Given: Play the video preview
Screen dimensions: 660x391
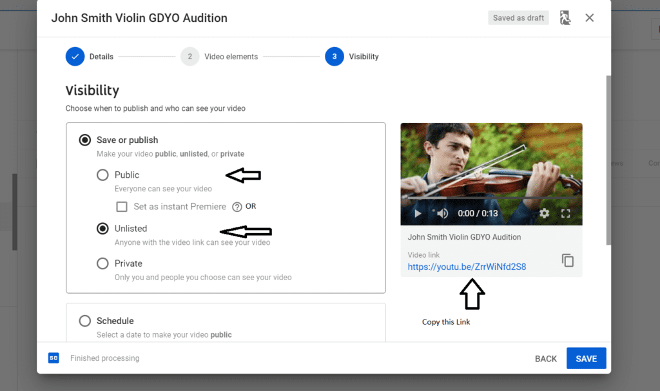Looking at the screenshot, I should pyautogui.click(x=418, y=213).
